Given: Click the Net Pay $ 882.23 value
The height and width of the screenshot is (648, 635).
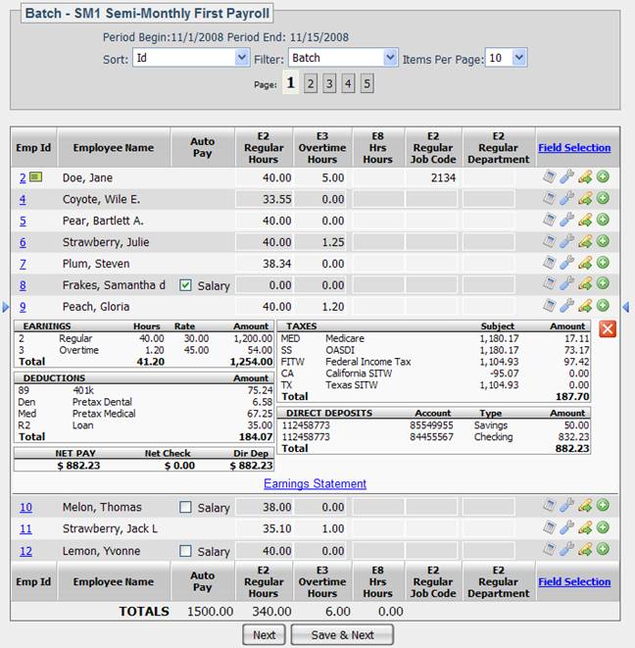Looking at the screenshot, I should coord(78,466).
